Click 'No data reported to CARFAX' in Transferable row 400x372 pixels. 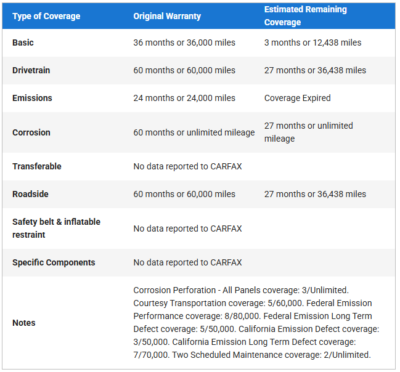187,166
